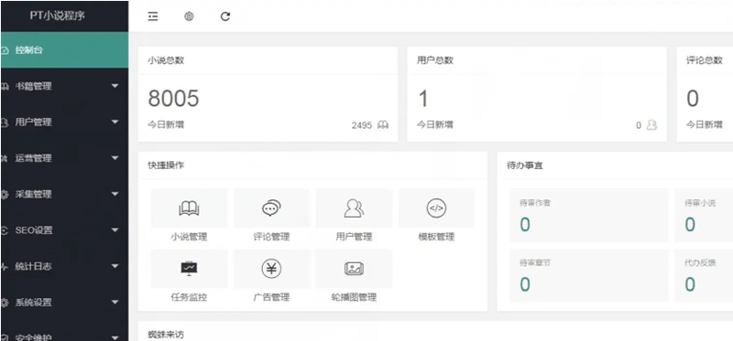Click the 系统设置 sidebar gear icon
The height and width of the screenshot is (341, 733).
tap(5, 303)
